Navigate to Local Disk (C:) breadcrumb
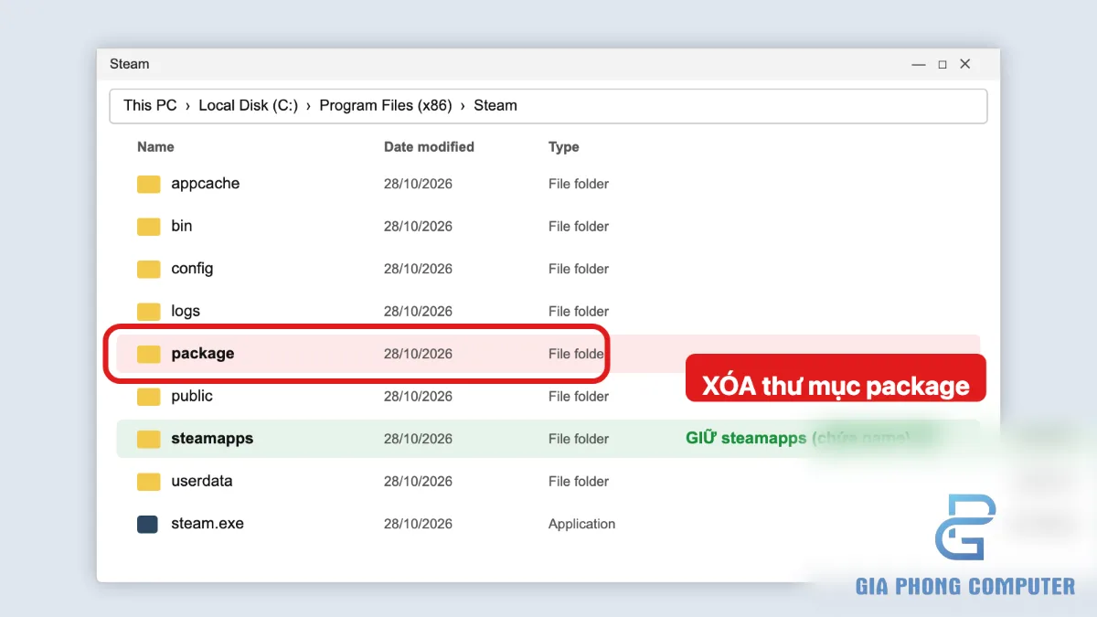The width and height of the screenshot is (1097, 617). [249, 105]
